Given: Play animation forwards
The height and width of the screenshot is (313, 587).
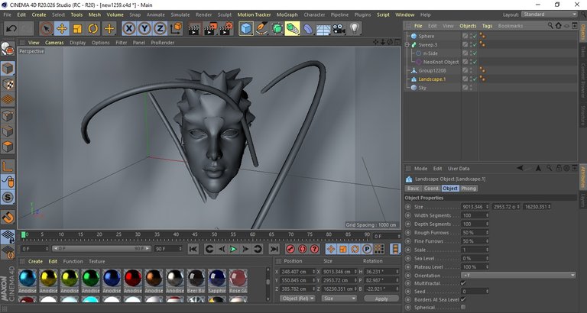Looking at the screenshot, I should (x=233, y=249).
